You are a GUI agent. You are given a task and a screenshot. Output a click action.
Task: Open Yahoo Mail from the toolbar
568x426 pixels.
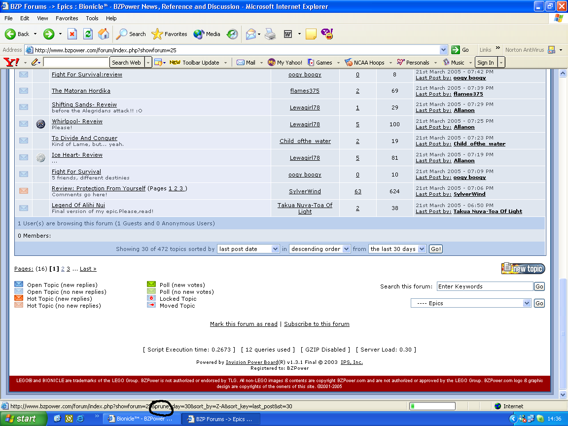tap(246, 62)
